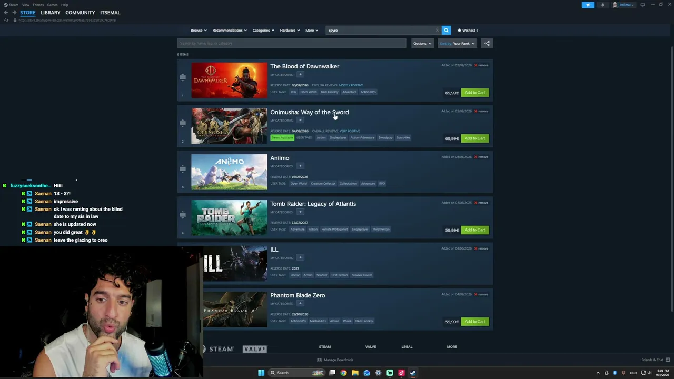Remove ILL from the wishlist
This screenshot has height=379, width=674.
481,248
